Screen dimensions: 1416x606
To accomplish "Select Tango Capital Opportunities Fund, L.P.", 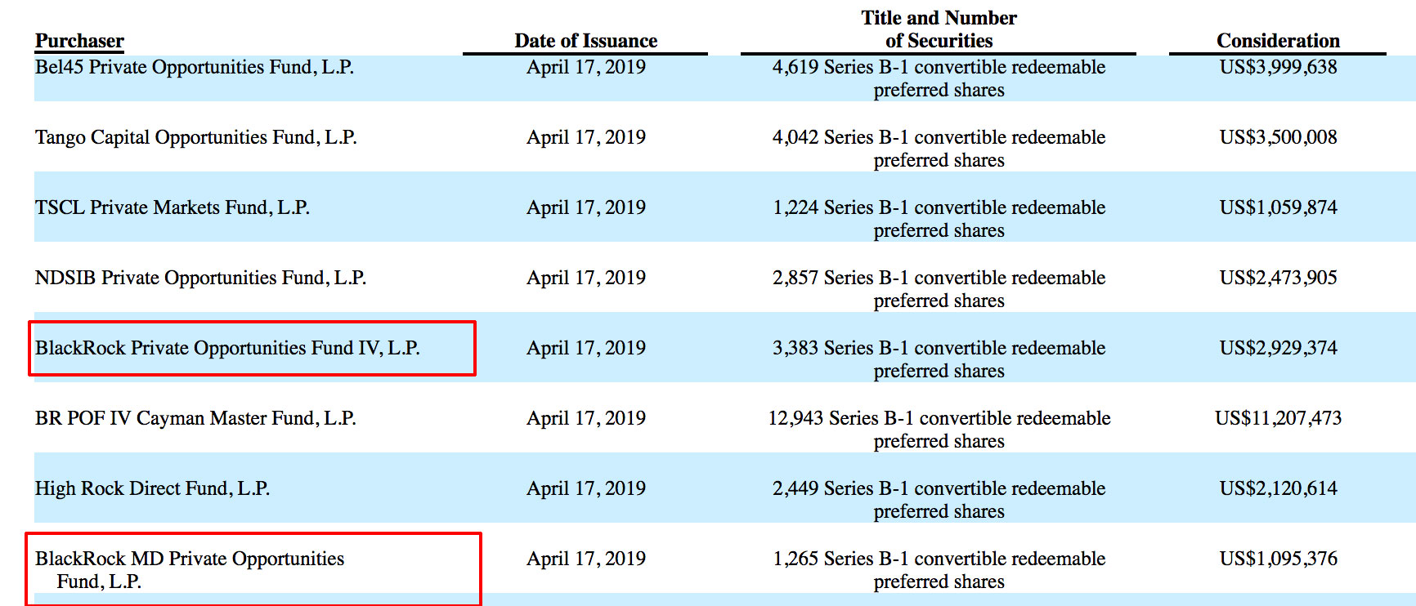I will tap(196, 137).
